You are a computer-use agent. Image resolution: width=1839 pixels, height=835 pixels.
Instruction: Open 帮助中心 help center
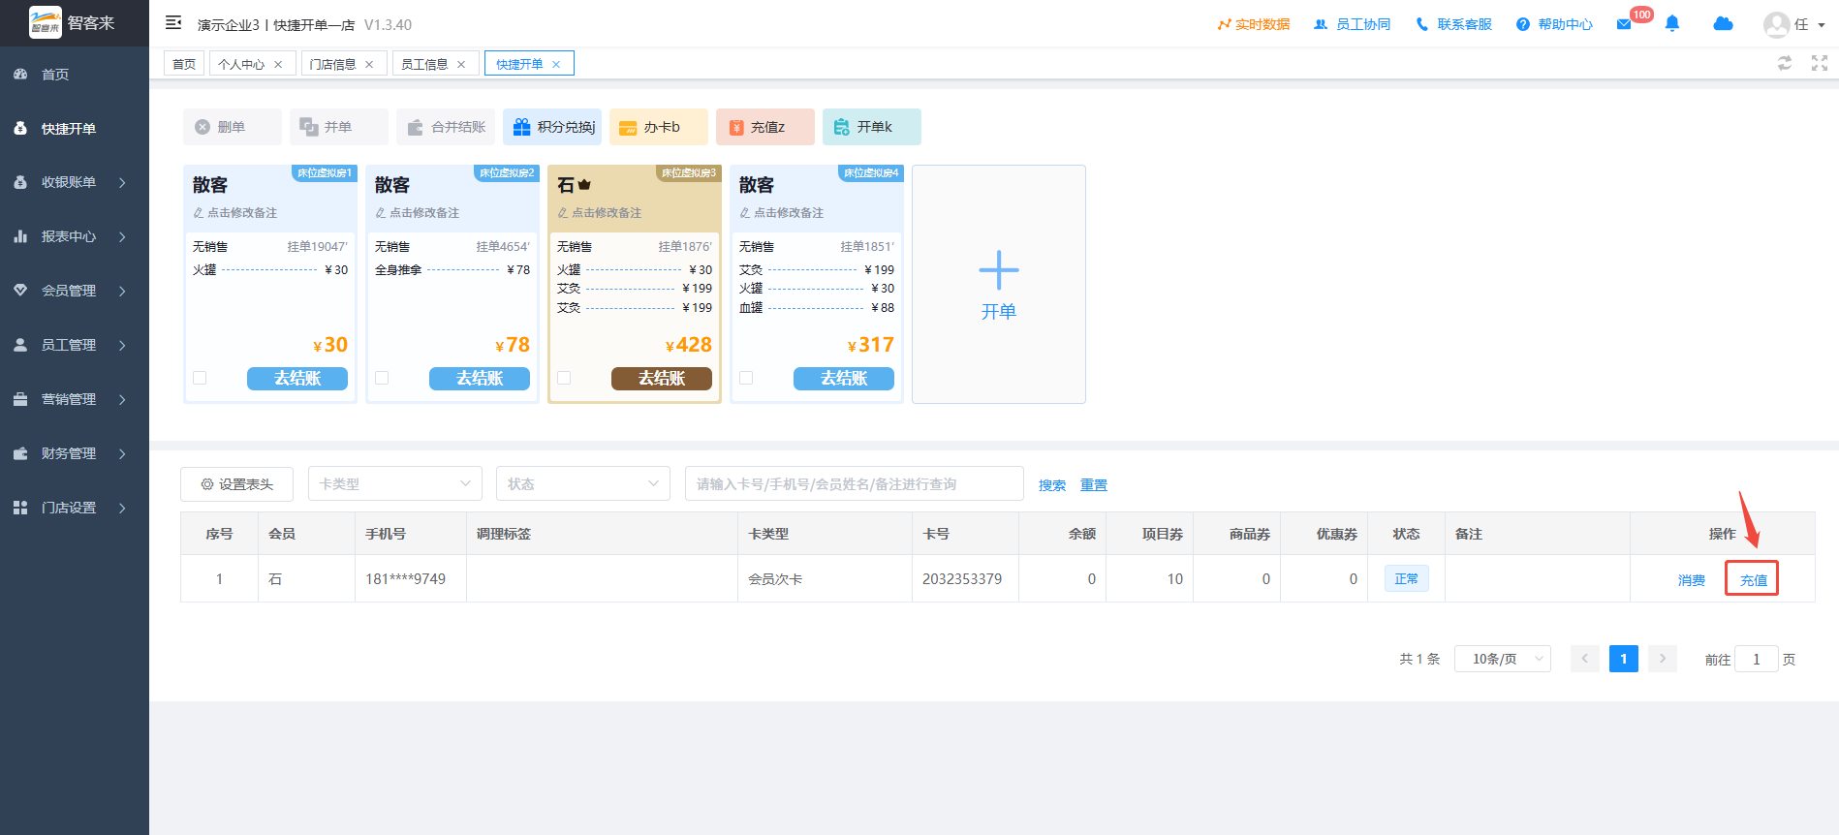point(1554,24)
